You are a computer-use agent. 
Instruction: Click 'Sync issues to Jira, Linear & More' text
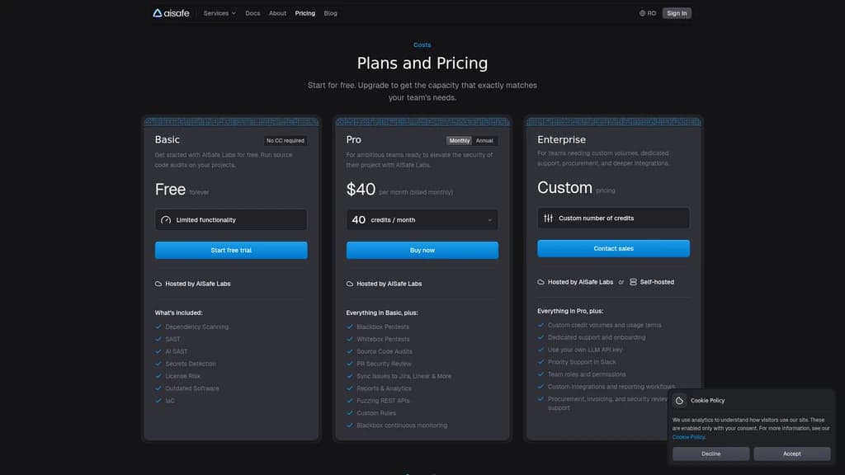pyautogui.click(x=404, y=376)
